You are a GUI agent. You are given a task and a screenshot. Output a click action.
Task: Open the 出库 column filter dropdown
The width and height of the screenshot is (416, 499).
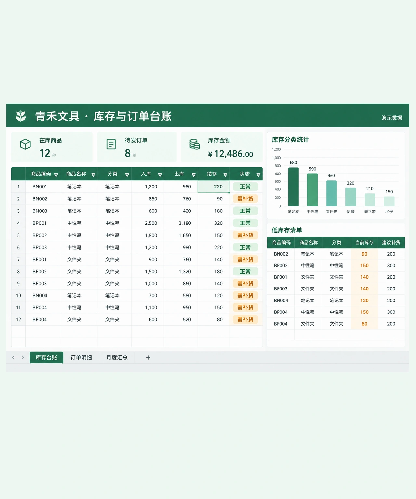pyautogui.click(x=194, y=175)
